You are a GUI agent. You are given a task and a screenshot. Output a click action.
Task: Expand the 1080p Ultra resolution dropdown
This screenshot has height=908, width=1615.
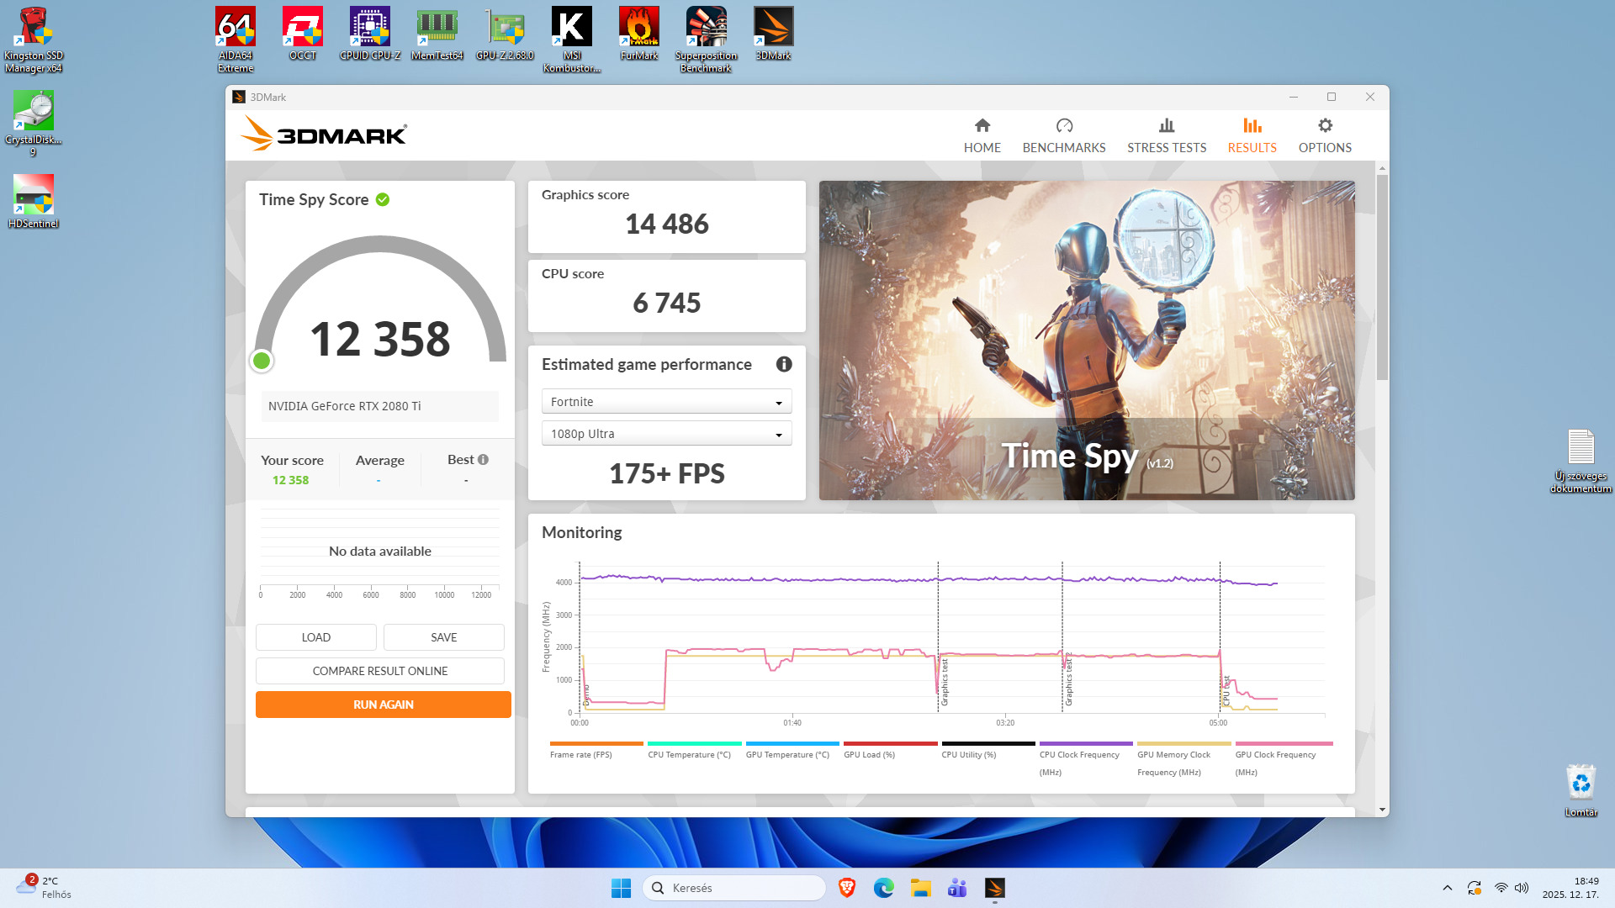666,434
